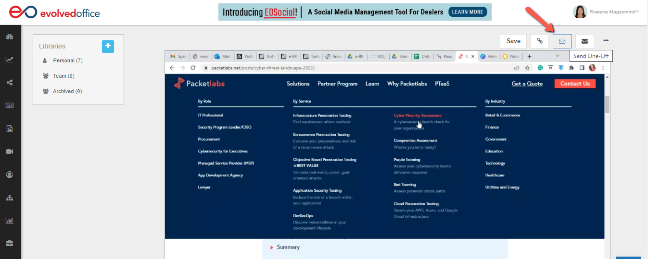This screenshot has width=648, height=259.
Task: Click Ransomware Penetration Testing in screenshot
Action: pos(321,135)
